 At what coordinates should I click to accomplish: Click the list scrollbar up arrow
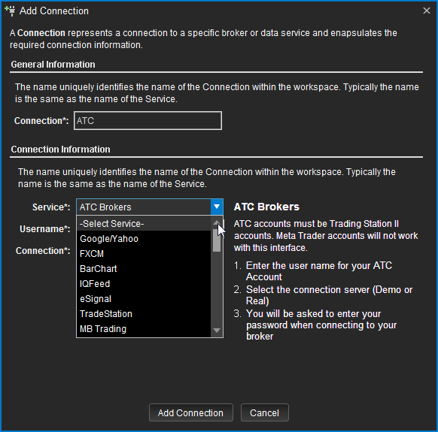tap(217, 222)
